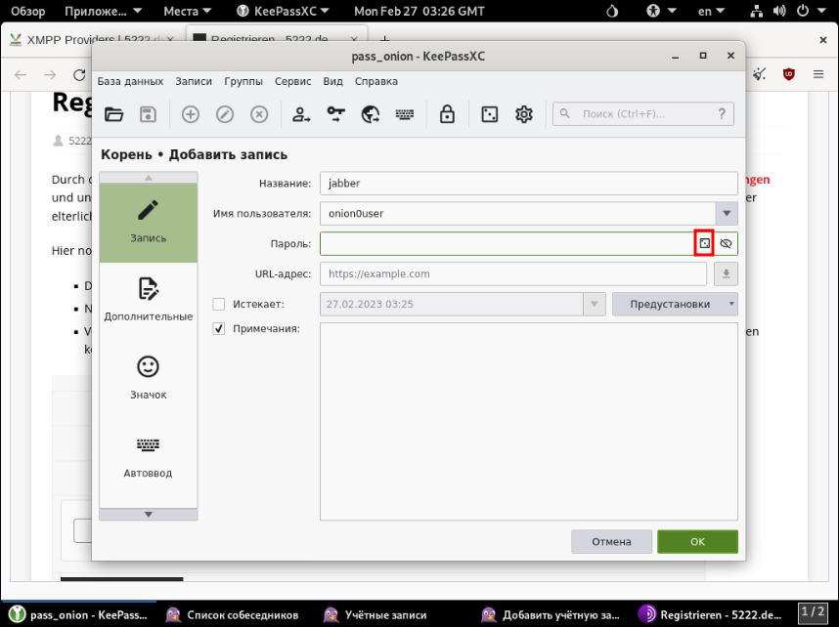Image resolution: width=839 pixels, height=627 pixels.
Task: Open the Дополнительные sidebar section
Action: (149, 298)
